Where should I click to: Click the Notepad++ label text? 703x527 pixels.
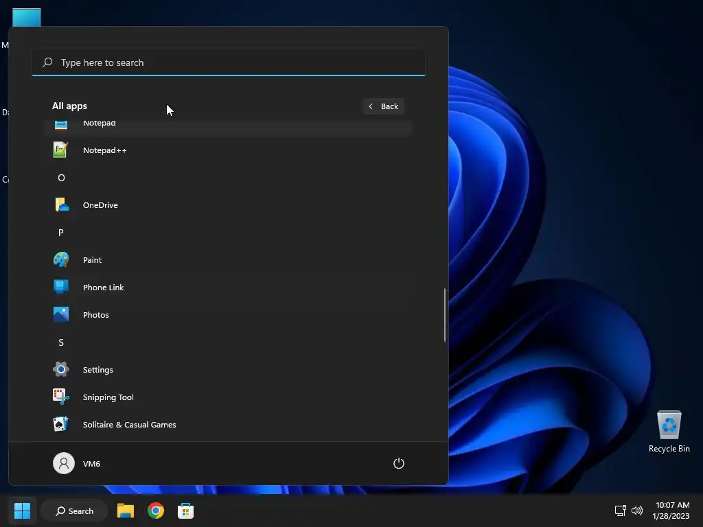tap(105, 150)
